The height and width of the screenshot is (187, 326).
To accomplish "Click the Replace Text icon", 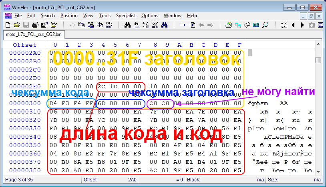I will pos(146,25).
